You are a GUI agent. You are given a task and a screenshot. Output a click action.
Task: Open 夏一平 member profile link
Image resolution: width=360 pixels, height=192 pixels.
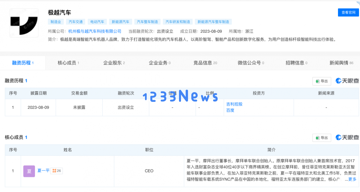(43, 171)
